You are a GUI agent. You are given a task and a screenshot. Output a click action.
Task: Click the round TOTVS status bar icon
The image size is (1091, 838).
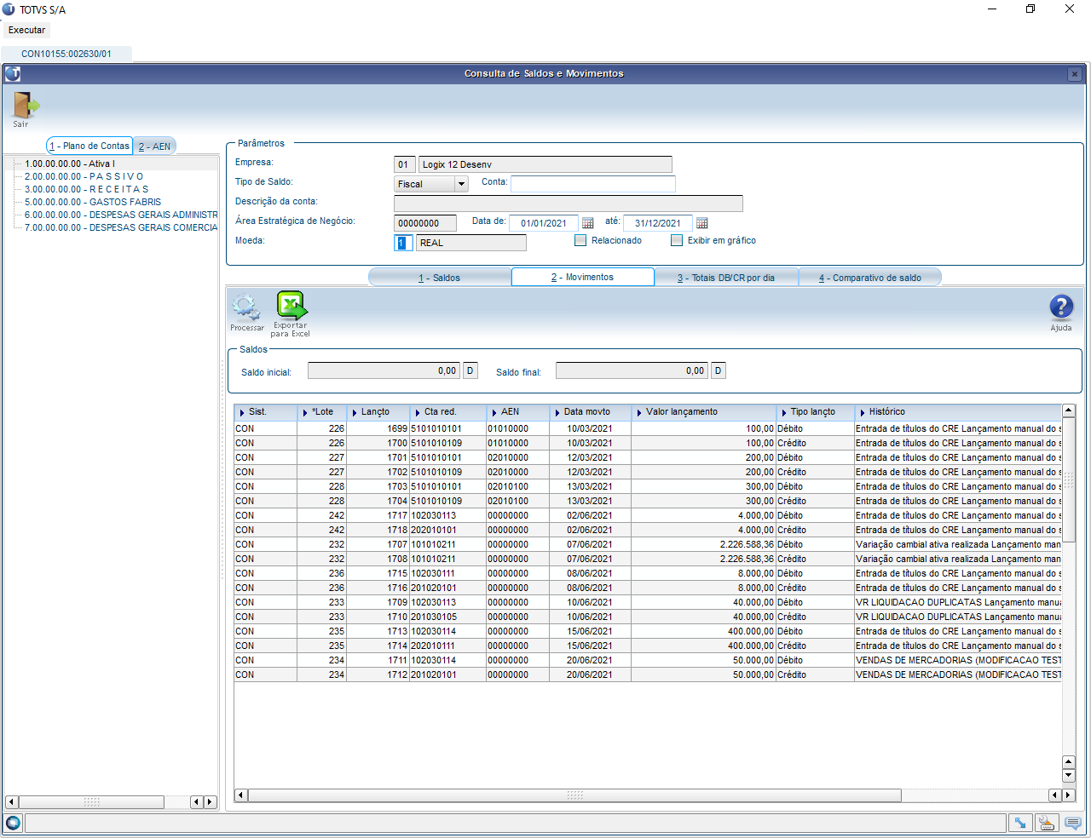click(13, 823)
